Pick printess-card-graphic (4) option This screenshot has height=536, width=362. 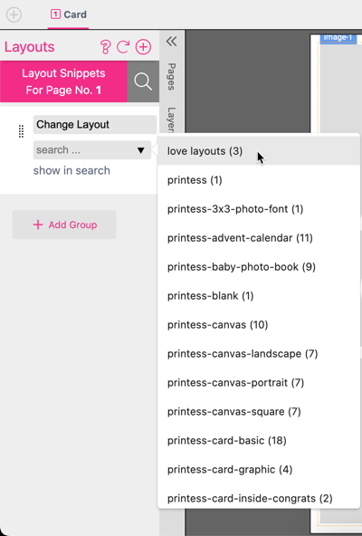tap(259, 469)
